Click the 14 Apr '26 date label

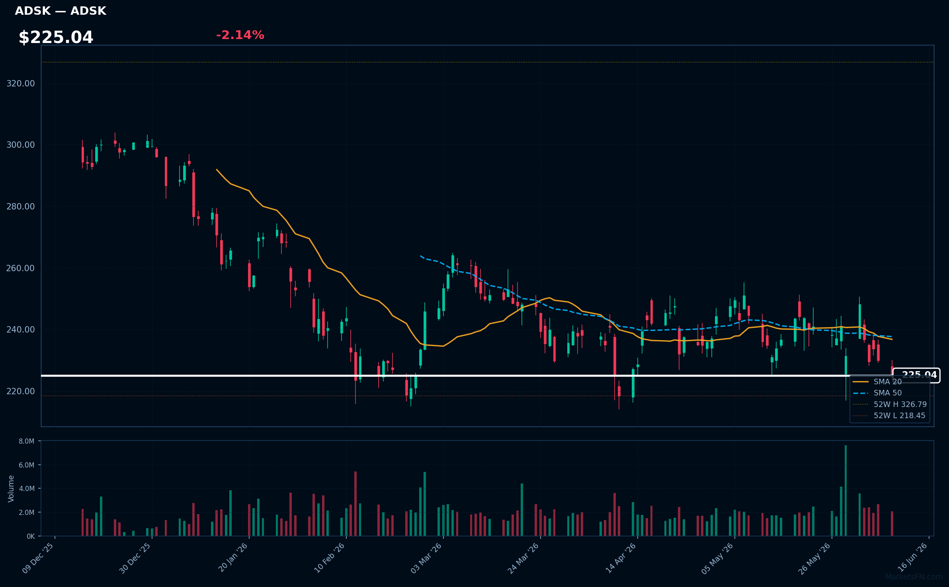[621, 558]
